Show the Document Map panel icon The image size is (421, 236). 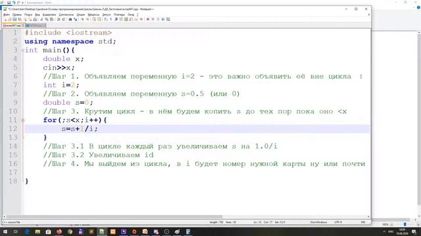[126, 19]
